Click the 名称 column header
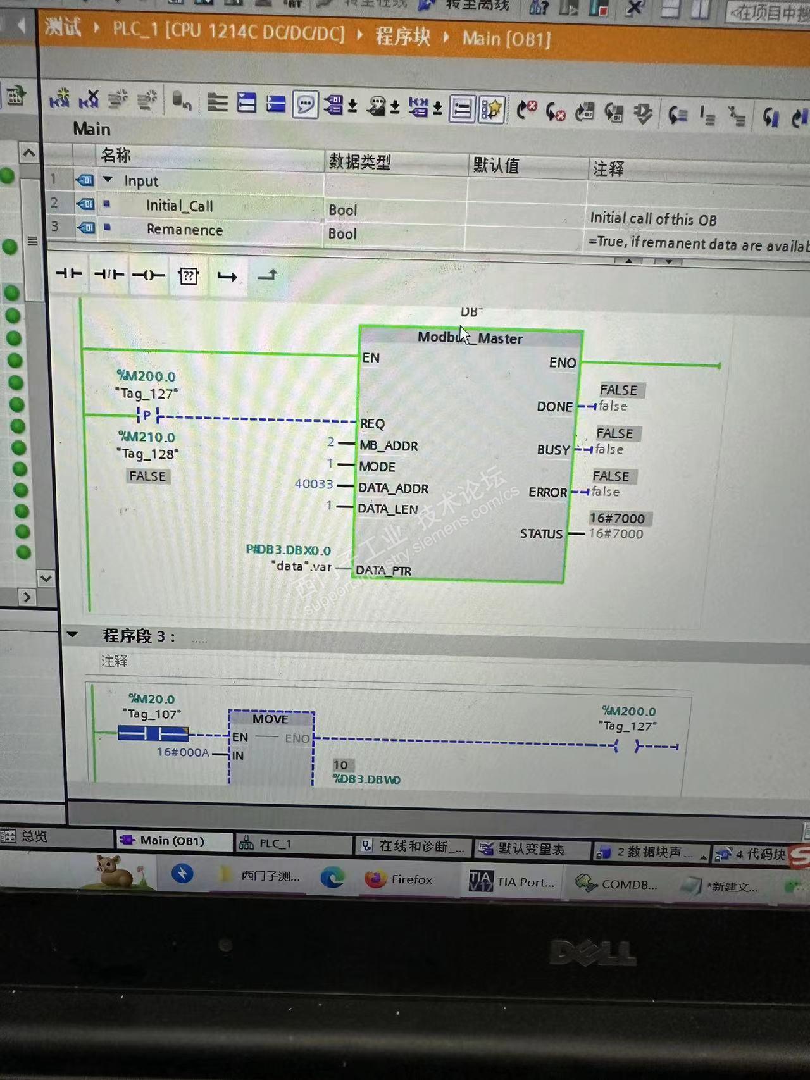The width and height of the screenshot is (810, 1080). (115, 154)
